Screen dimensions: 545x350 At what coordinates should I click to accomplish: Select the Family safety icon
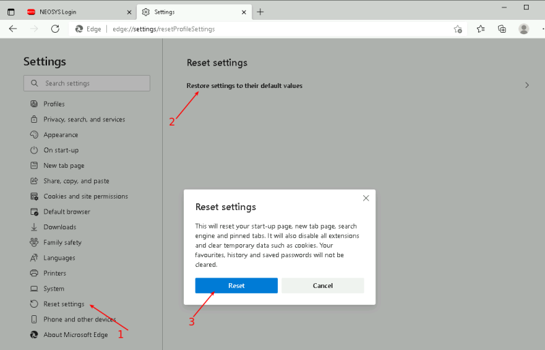pyautogui.click(x=34, y=242)
